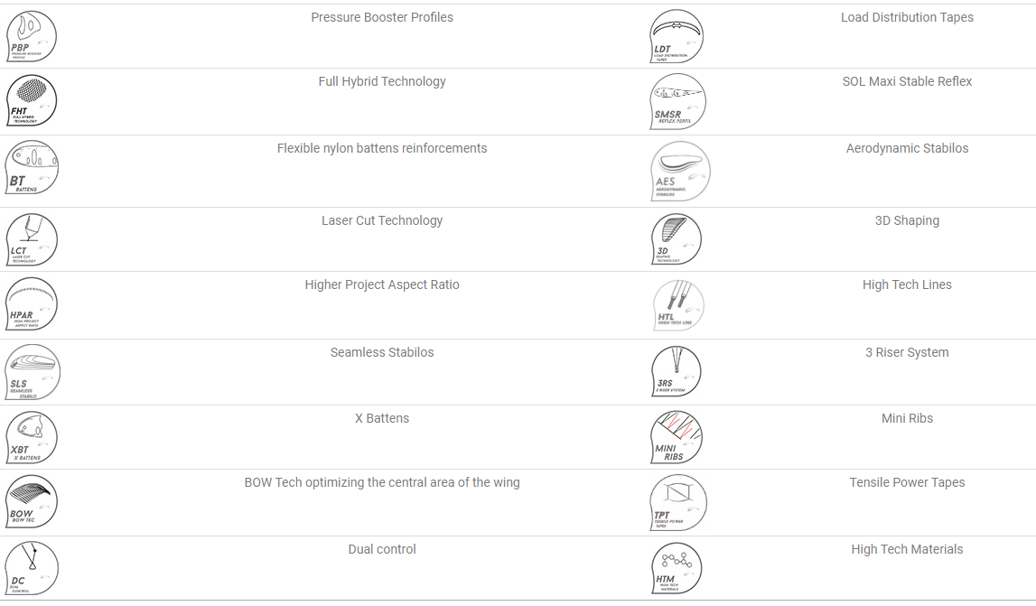Click the 3RS Riser System icon
The width and height of the screenshot is (1036, 606).
[x=676, y=371]
